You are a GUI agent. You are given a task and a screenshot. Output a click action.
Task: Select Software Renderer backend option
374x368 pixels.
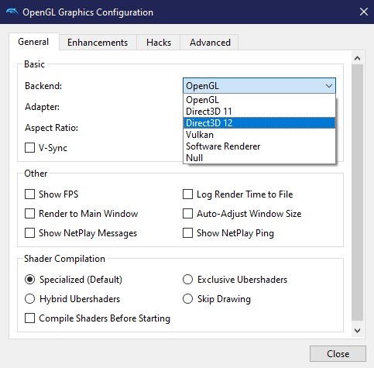pyautogui.click(x=259, y=146)
